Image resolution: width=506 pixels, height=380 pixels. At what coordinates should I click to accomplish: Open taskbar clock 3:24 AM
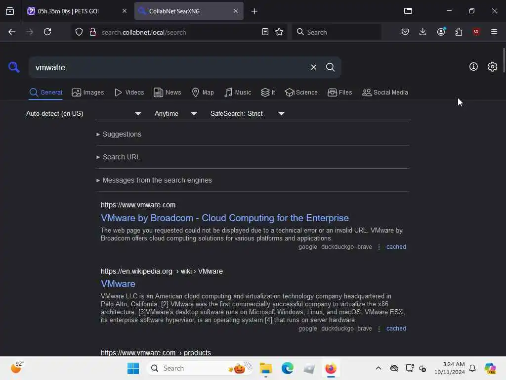pos(450,368)
